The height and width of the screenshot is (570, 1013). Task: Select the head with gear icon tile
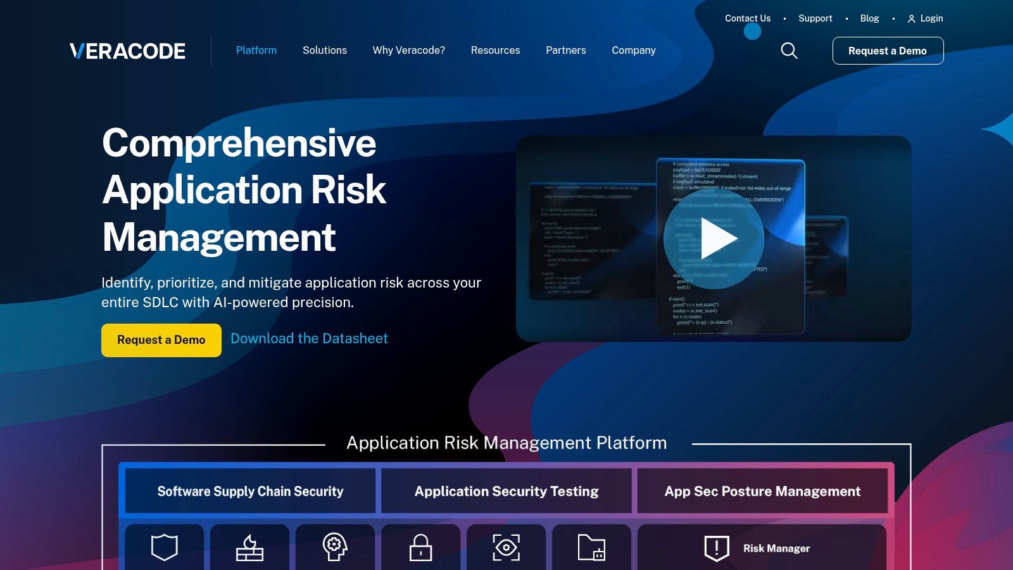335,547
